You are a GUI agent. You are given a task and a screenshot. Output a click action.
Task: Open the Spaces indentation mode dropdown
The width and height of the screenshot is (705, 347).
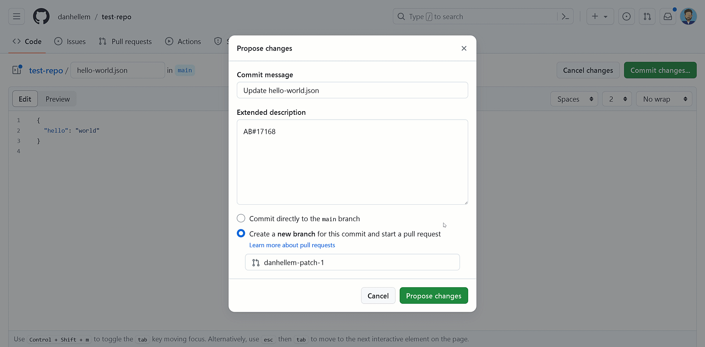coord(574,99)
